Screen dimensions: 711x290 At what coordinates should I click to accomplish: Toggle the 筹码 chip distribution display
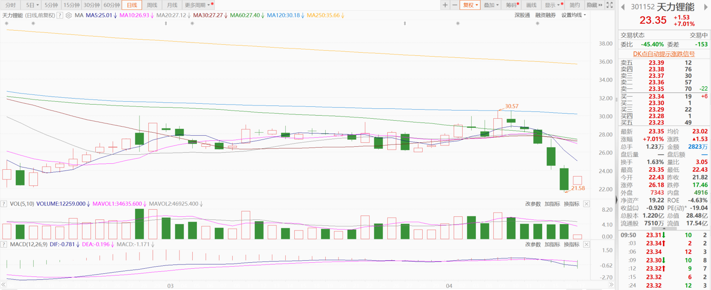pyautogui.click(x=512, y=5)
